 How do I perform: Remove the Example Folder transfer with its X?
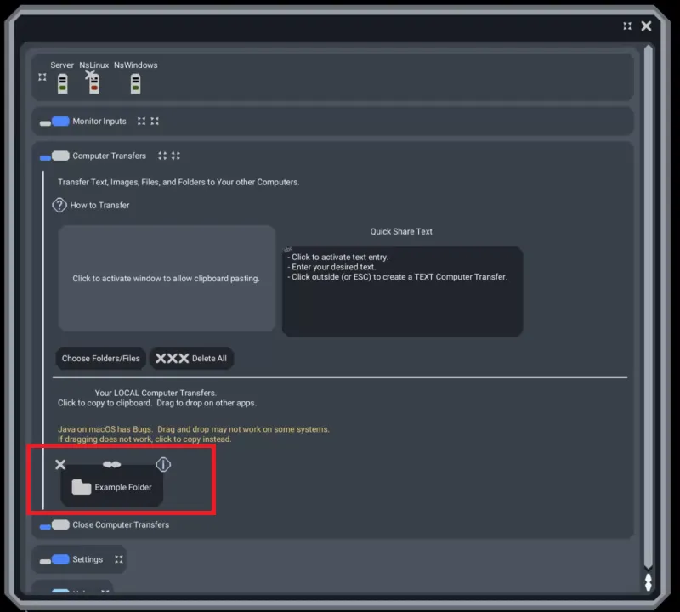[60, 465]
